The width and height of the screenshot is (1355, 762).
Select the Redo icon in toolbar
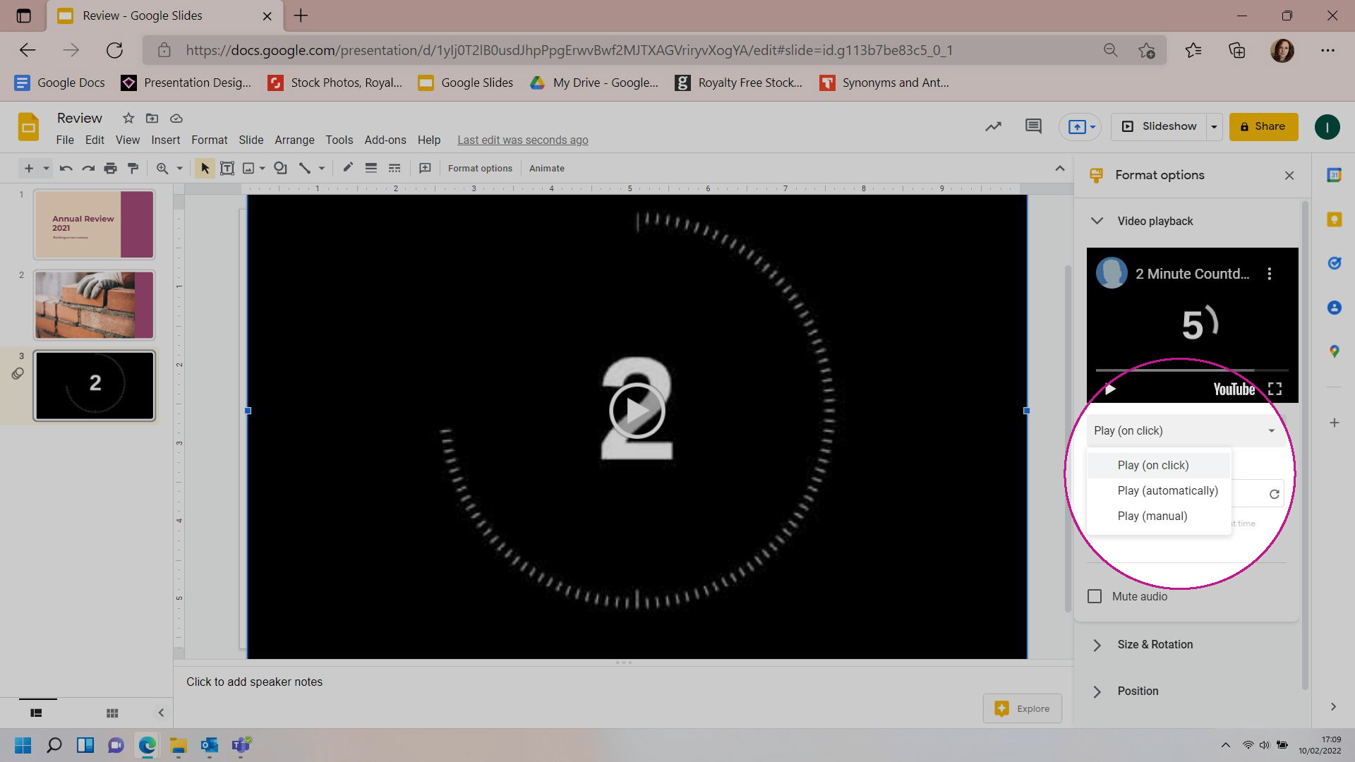tap(87, 169)
